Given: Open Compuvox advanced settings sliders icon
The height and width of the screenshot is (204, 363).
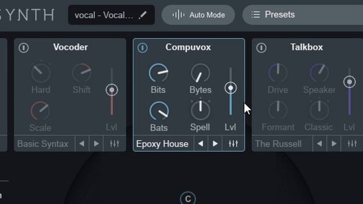Looking at the screenshot, I should coord(233,143).
